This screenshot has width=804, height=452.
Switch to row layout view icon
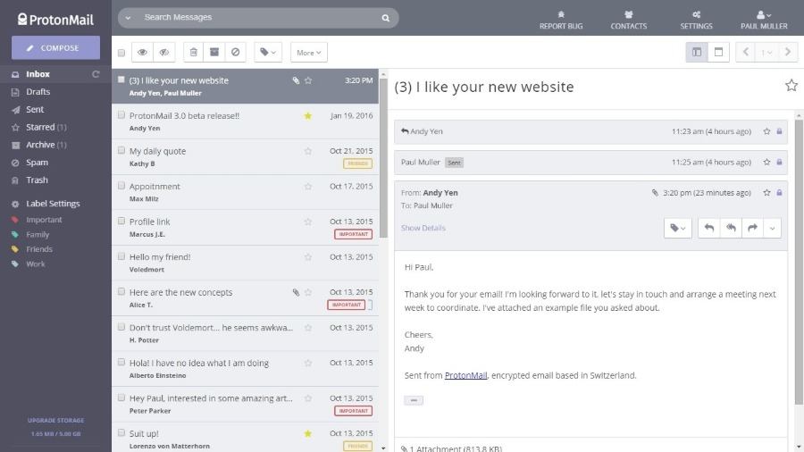coord(717,53)
